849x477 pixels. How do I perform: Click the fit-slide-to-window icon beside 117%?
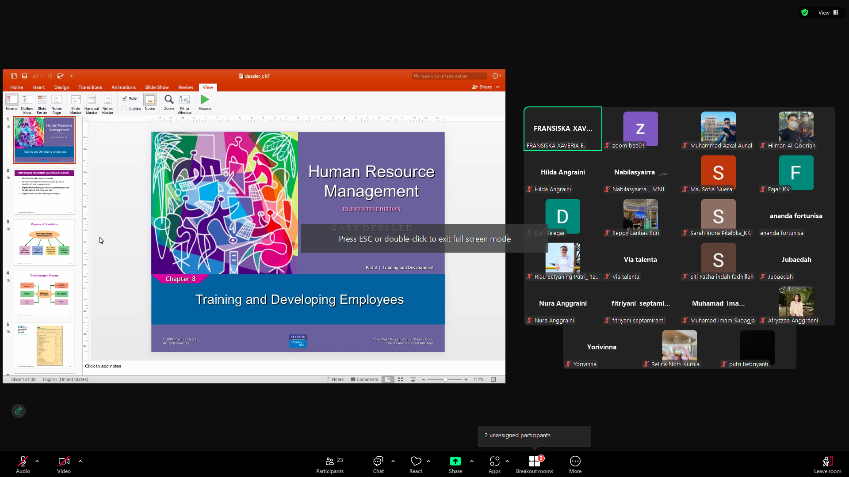click(x=493, y=379)
